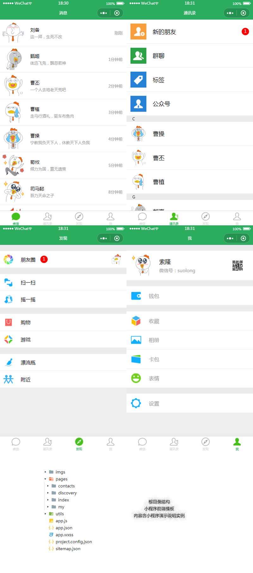Viewport: 253px width, 573px height.
Task: Expand the contacts folder arrow
Action: point(48,486)
